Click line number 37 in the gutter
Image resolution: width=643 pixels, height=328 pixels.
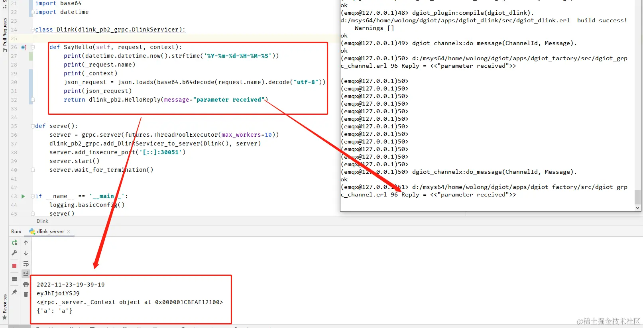click(x=14, y=143)
